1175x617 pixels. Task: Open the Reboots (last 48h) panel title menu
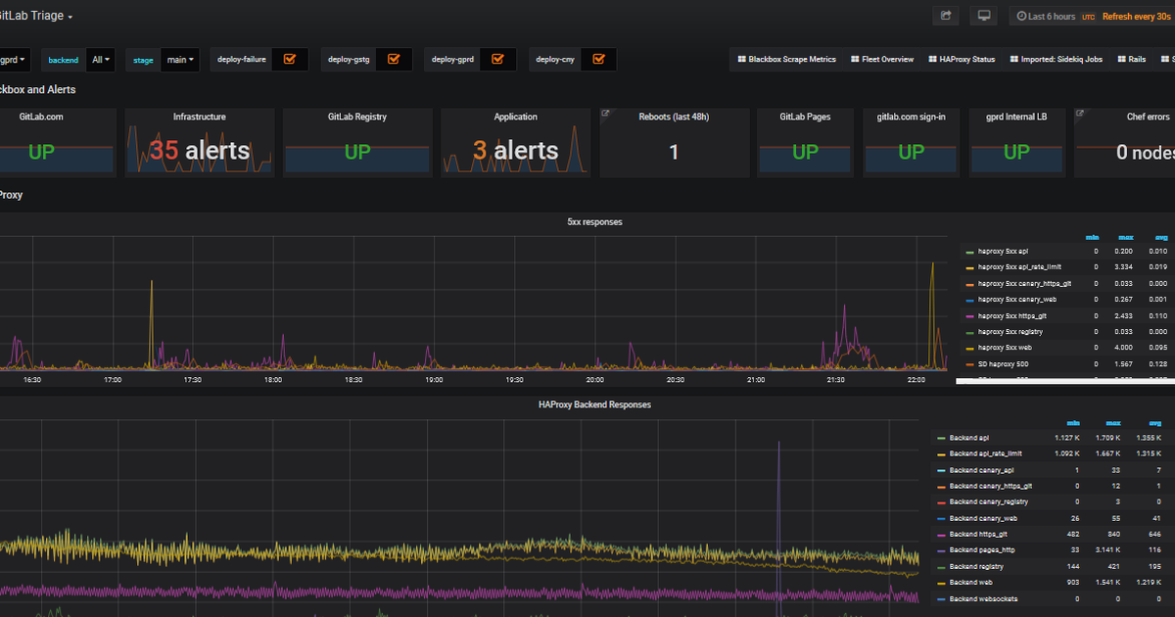click(674, 117)
